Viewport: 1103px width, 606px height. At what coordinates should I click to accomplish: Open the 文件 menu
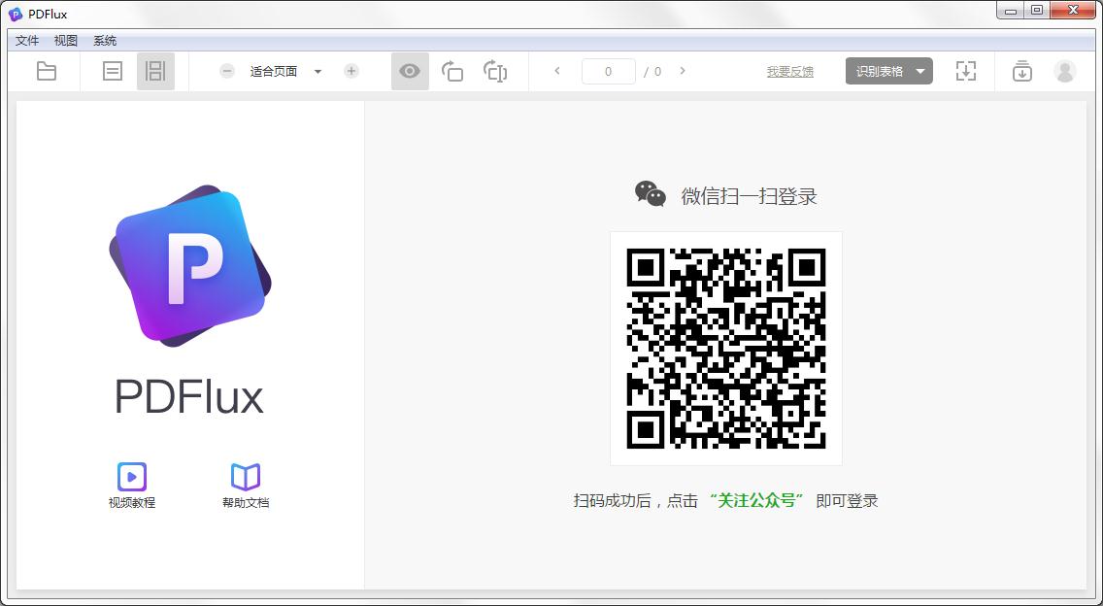click(27, 40)
